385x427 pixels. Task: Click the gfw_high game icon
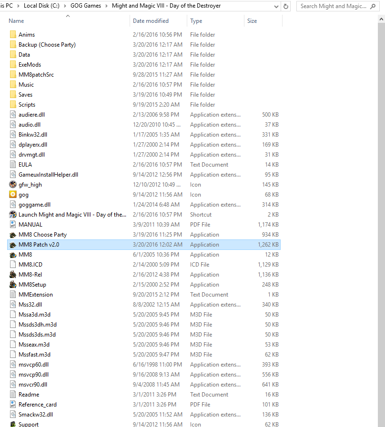(x=13, y=185)
